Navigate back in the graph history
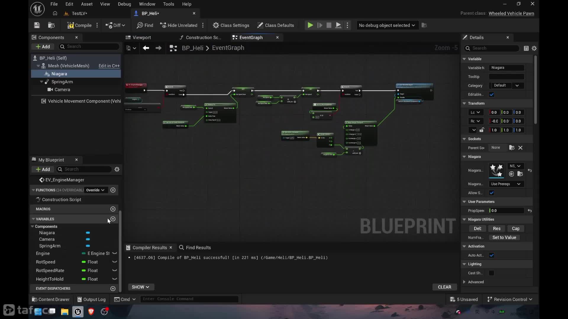This screenshot has width=568, height=319. tap(146, 48)
